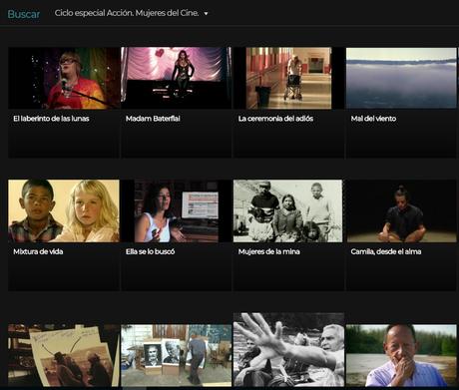Viewport: 459px width, 390px height.
Task: Open Mujeres de la mina thumbnail
Action: (288, 210)
